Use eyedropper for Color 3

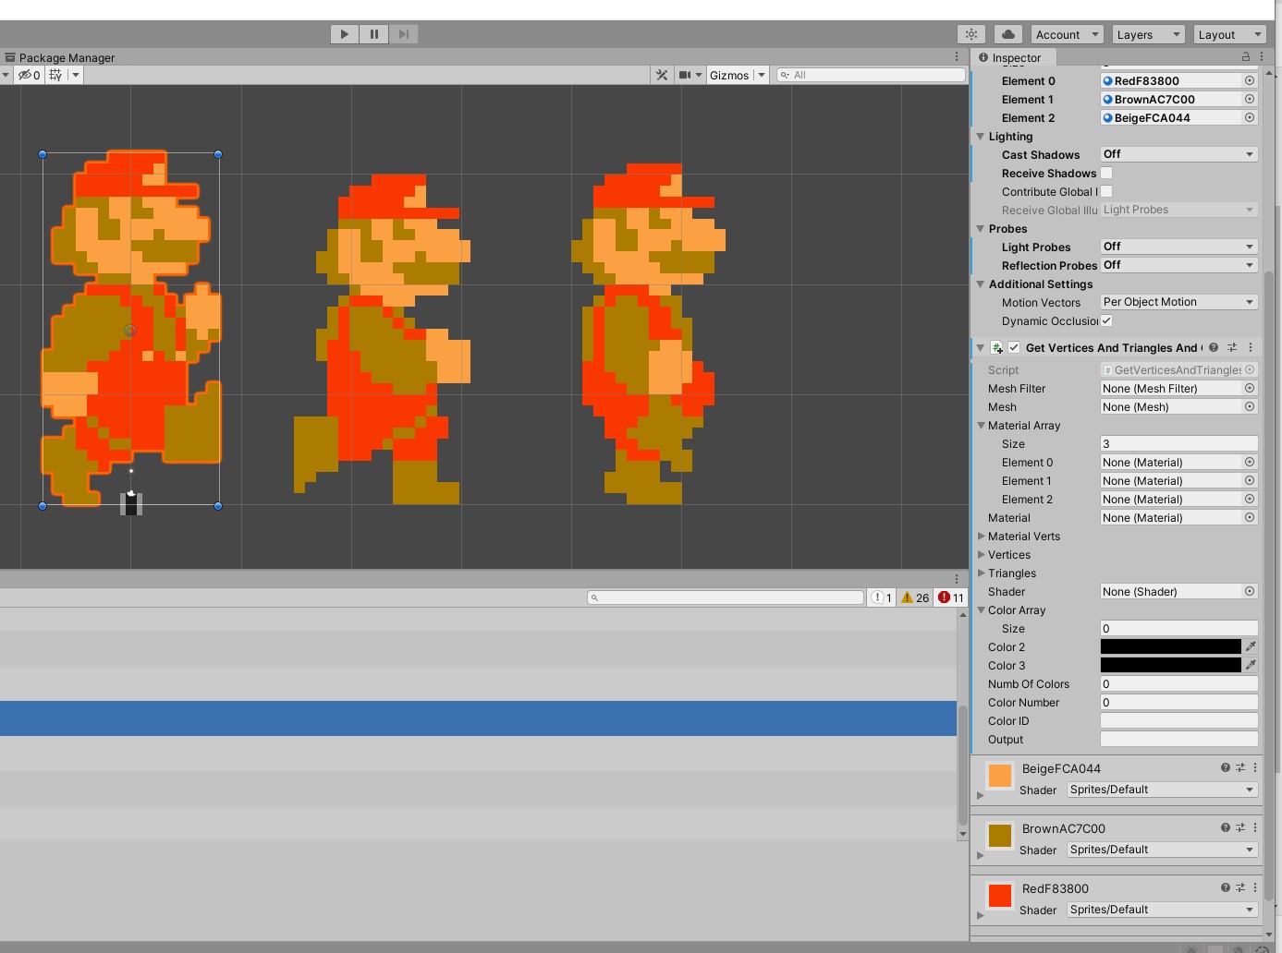tap(1251, 665)
